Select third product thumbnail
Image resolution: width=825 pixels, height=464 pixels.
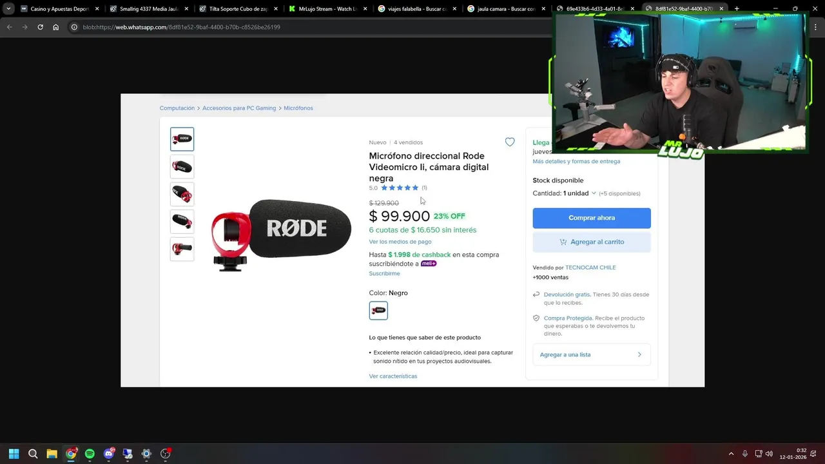pos(182,194)
